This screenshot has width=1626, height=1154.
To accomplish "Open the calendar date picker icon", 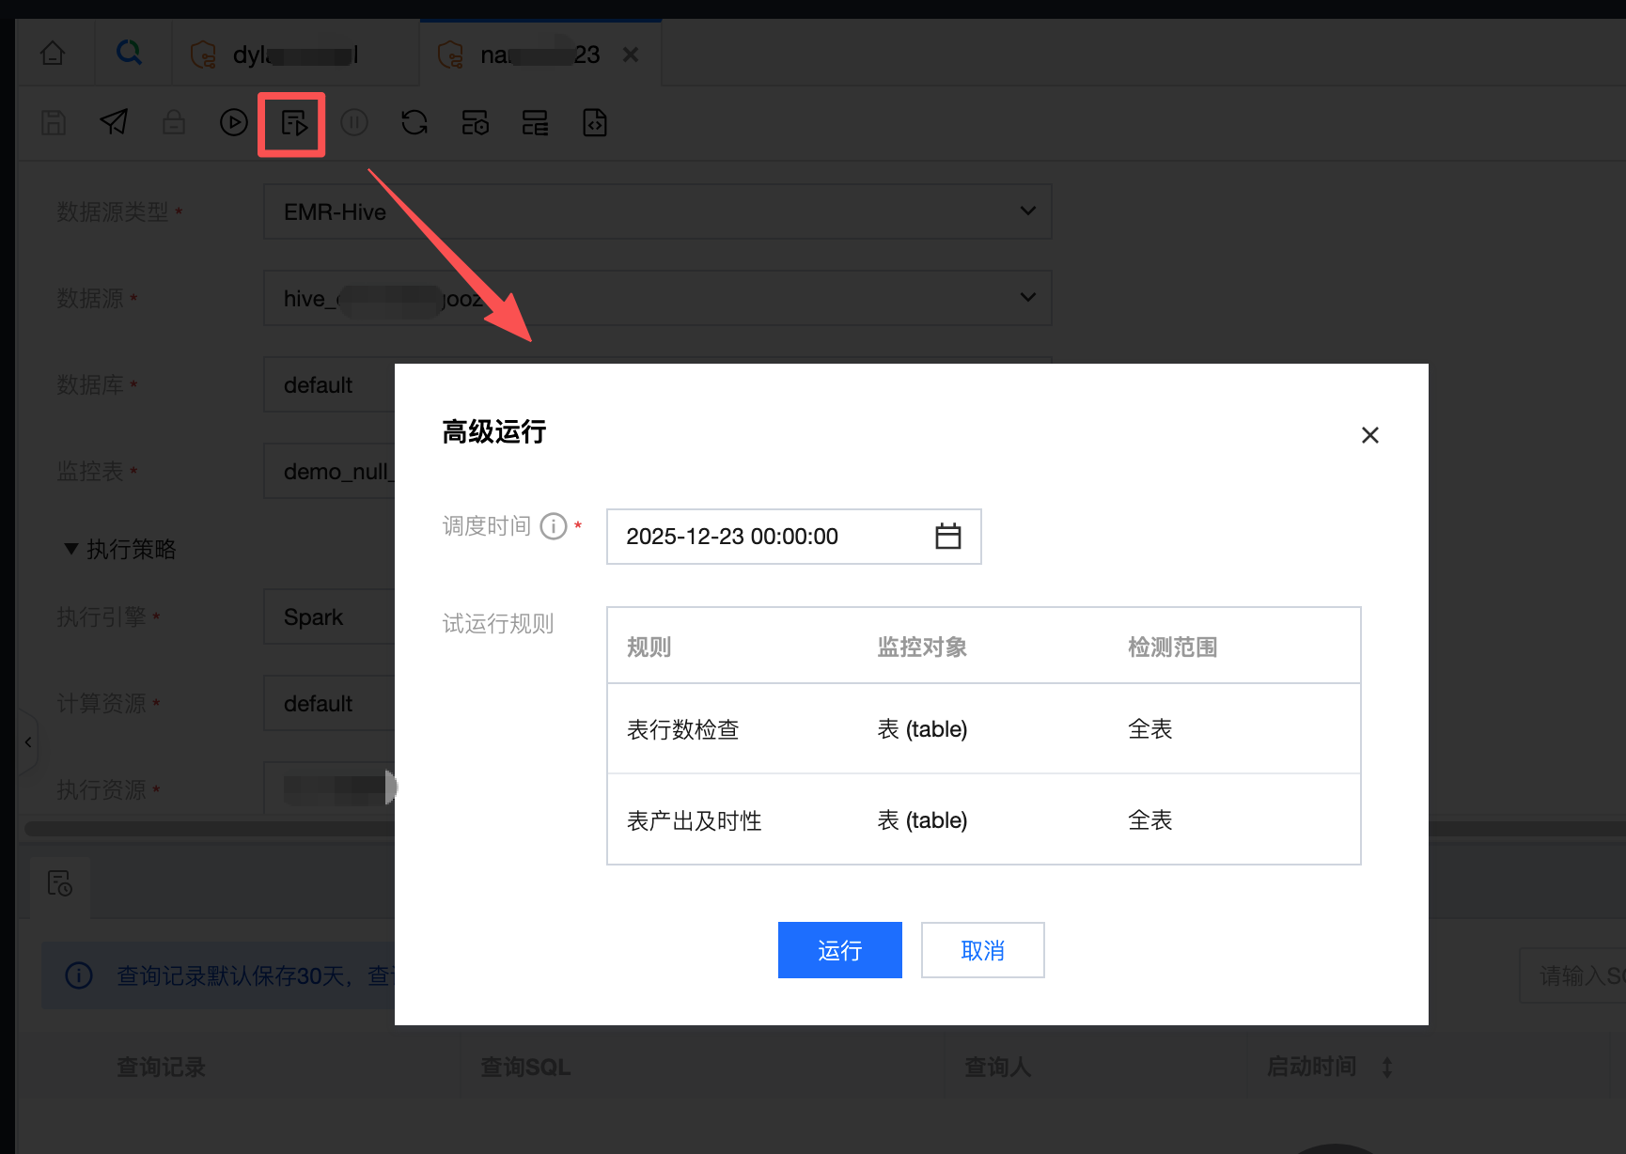I will (x=948, y=536).
